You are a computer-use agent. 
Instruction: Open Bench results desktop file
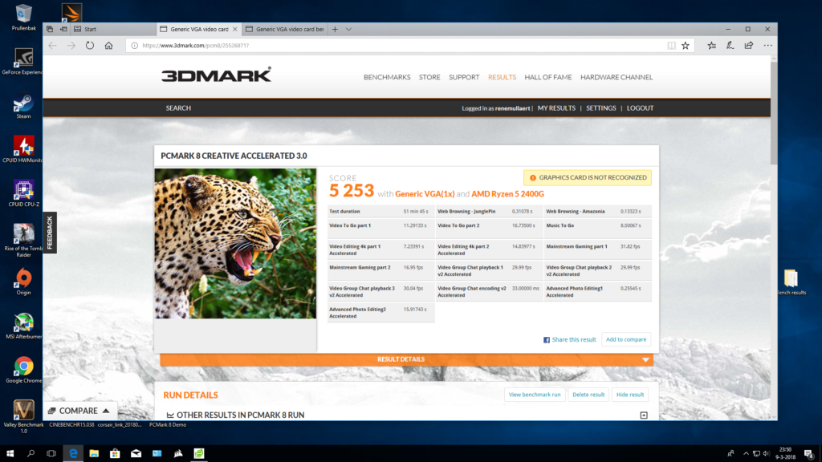coord(791,283)
